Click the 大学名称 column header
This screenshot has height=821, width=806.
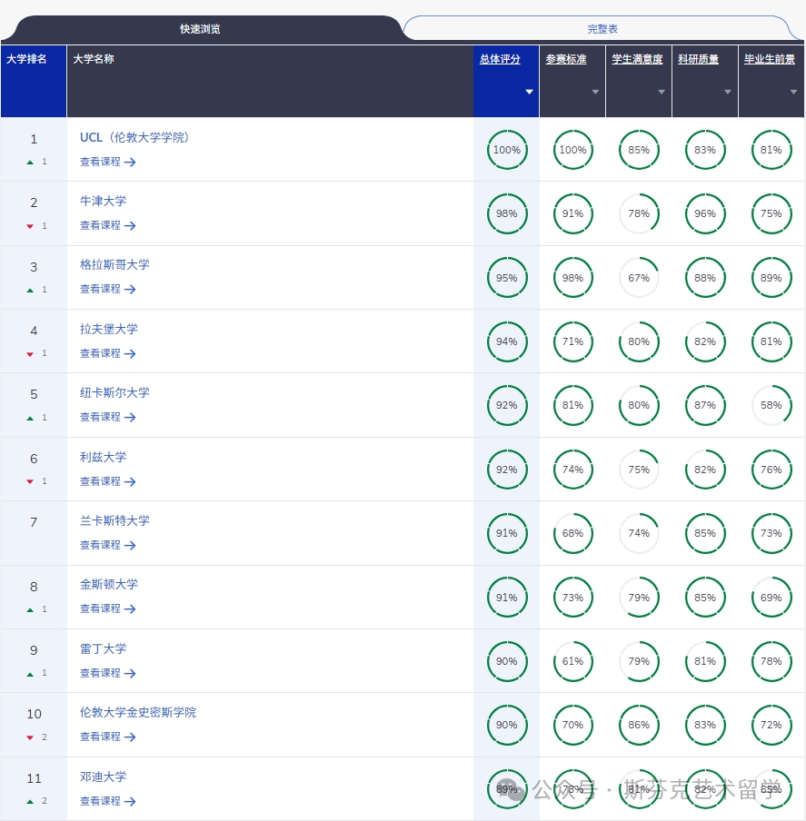[x=270, y=81]
